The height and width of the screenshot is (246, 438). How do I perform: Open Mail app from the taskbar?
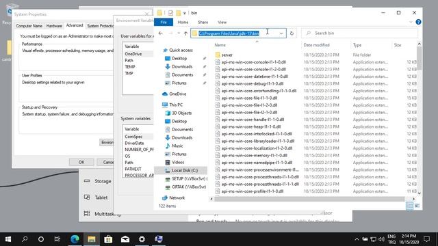tap(125, 239)
